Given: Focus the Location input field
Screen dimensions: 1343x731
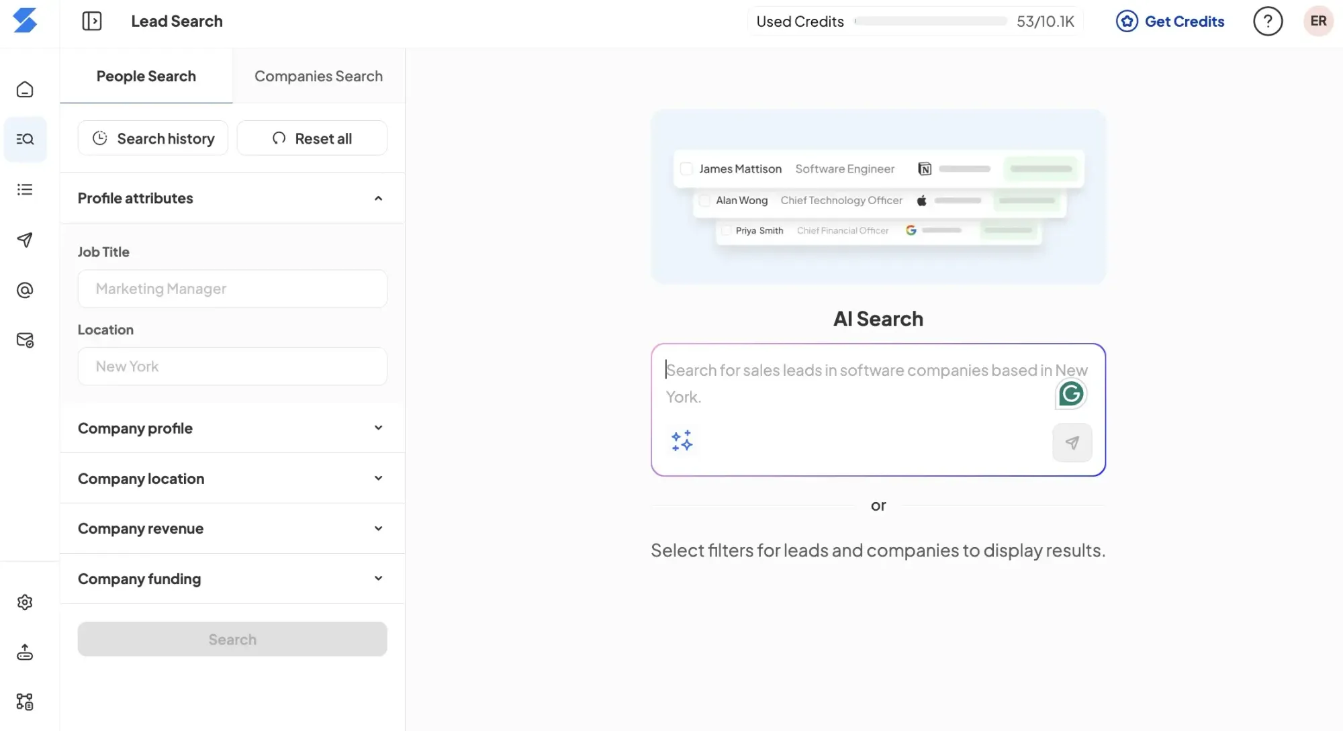Looking at the screenshot, I should pos(232,367).
